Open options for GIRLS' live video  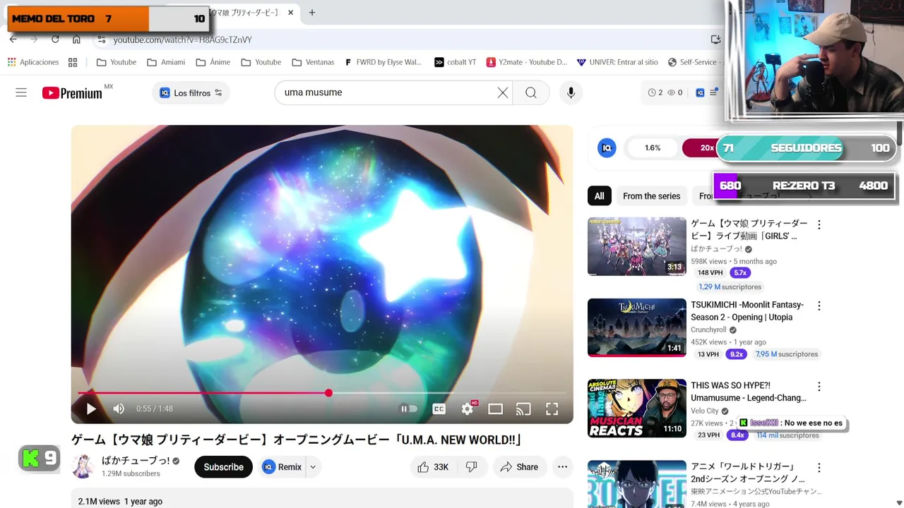819,224
